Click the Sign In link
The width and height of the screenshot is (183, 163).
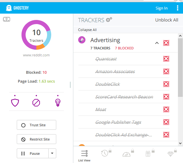click(162, 8)
